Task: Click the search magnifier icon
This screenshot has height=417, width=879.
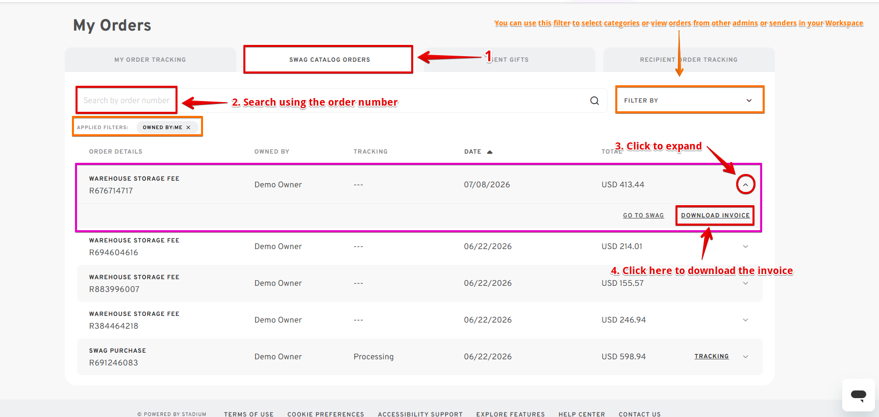Action: [x=594, y=101]
